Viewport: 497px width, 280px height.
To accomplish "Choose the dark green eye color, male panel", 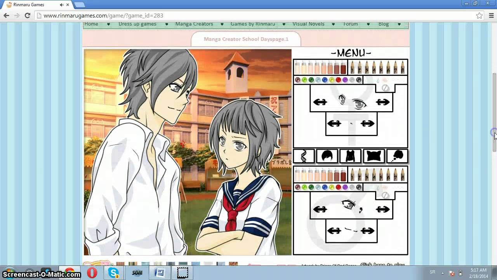I will (311, 187).
